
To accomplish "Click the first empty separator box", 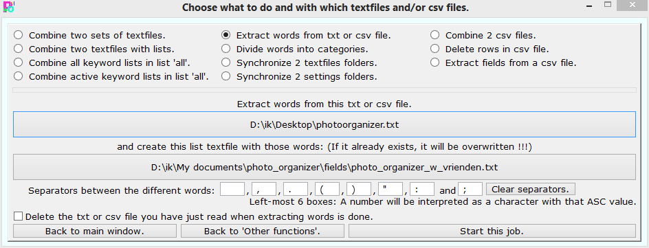I will [x=232, y=190].
